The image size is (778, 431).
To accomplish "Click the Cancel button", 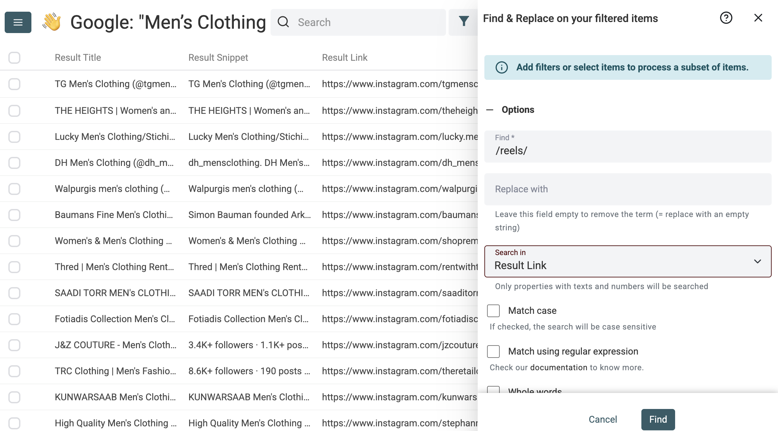I will tap(603, 419).
